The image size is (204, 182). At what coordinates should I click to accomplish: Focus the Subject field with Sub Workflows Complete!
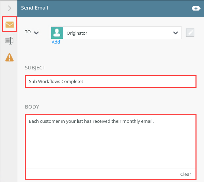(x=111, y=81)
